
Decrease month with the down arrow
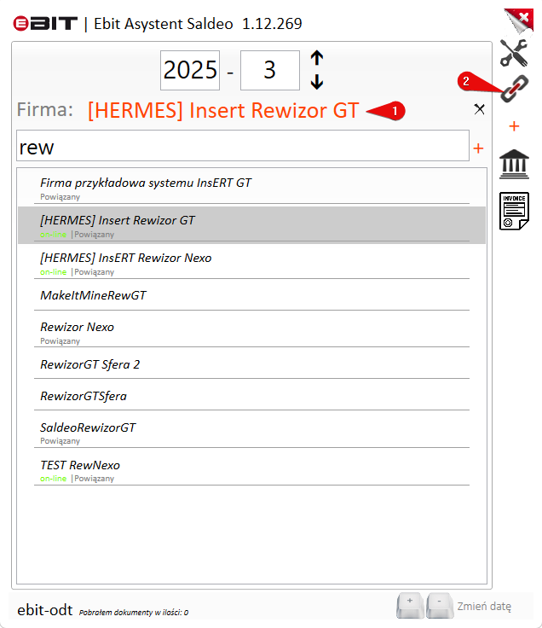coord(317,82)
